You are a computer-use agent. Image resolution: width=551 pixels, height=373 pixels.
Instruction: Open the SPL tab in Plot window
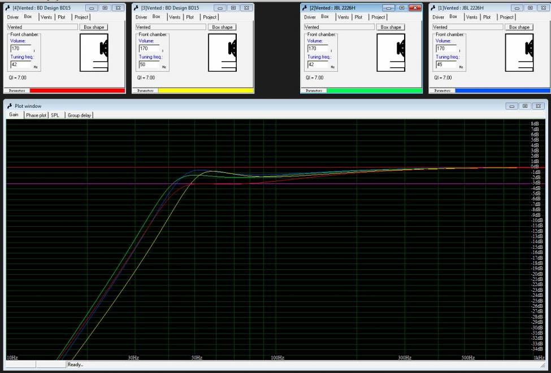(55, 115)
